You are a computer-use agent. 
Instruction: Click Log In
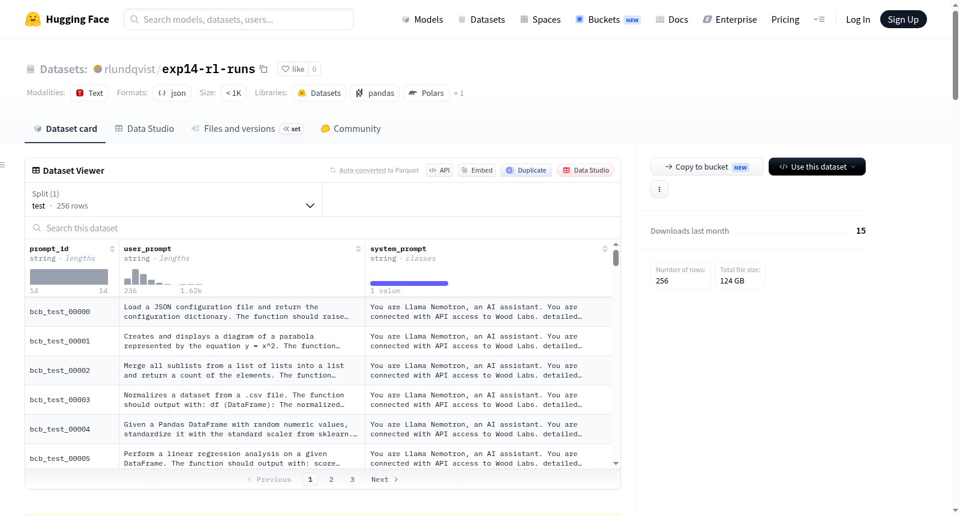858,19
